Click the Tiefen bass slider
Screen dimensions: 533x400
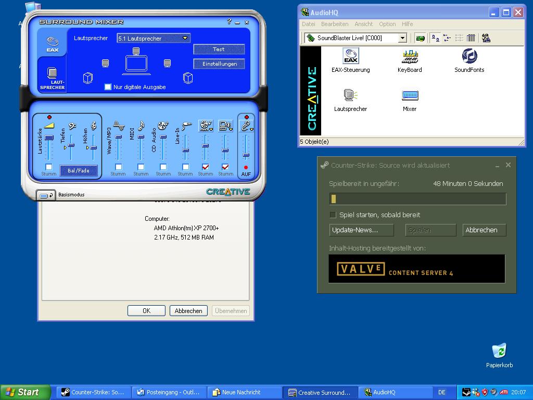tap(71, 145)
